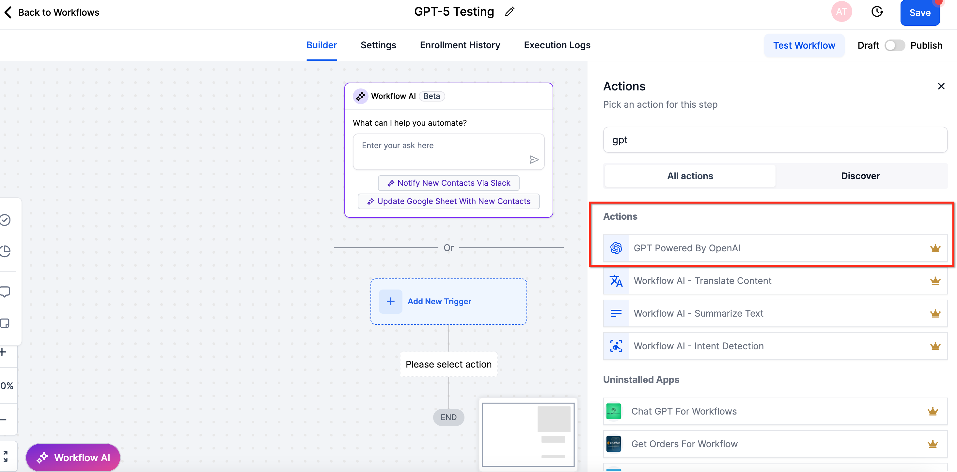Select the Discover tab in Actions
Viewport: 957px width, 472px height.
click(860, 176)
